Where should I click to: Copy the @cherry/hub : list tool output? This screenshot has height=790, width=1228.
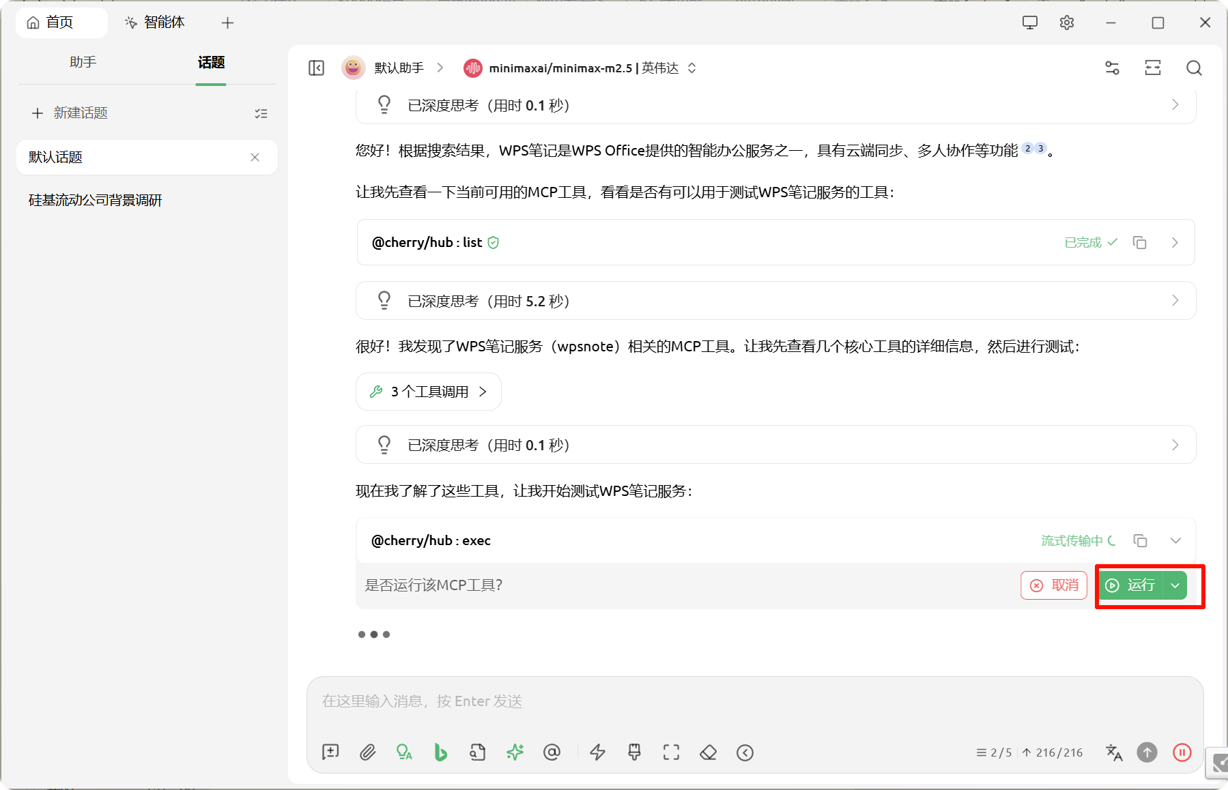click(1139, 242)
